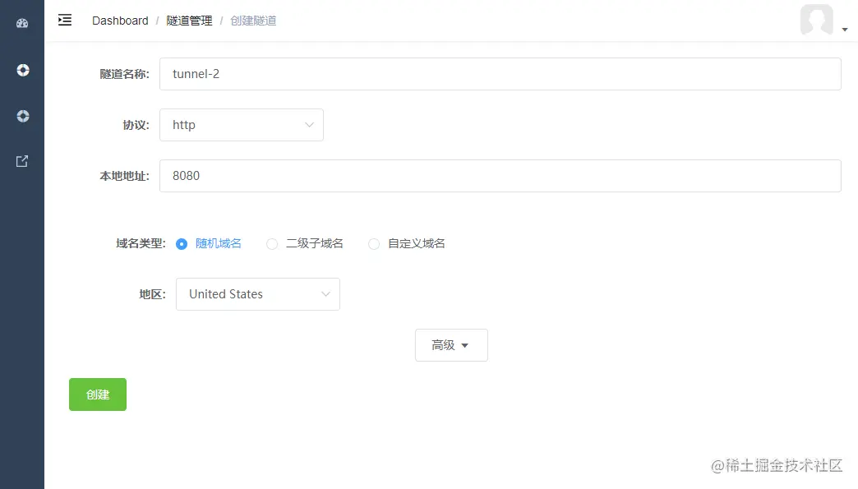Screen dimensions: 858x489
Task: Open the 地区 United States dropdown
Action: [258, 294]
